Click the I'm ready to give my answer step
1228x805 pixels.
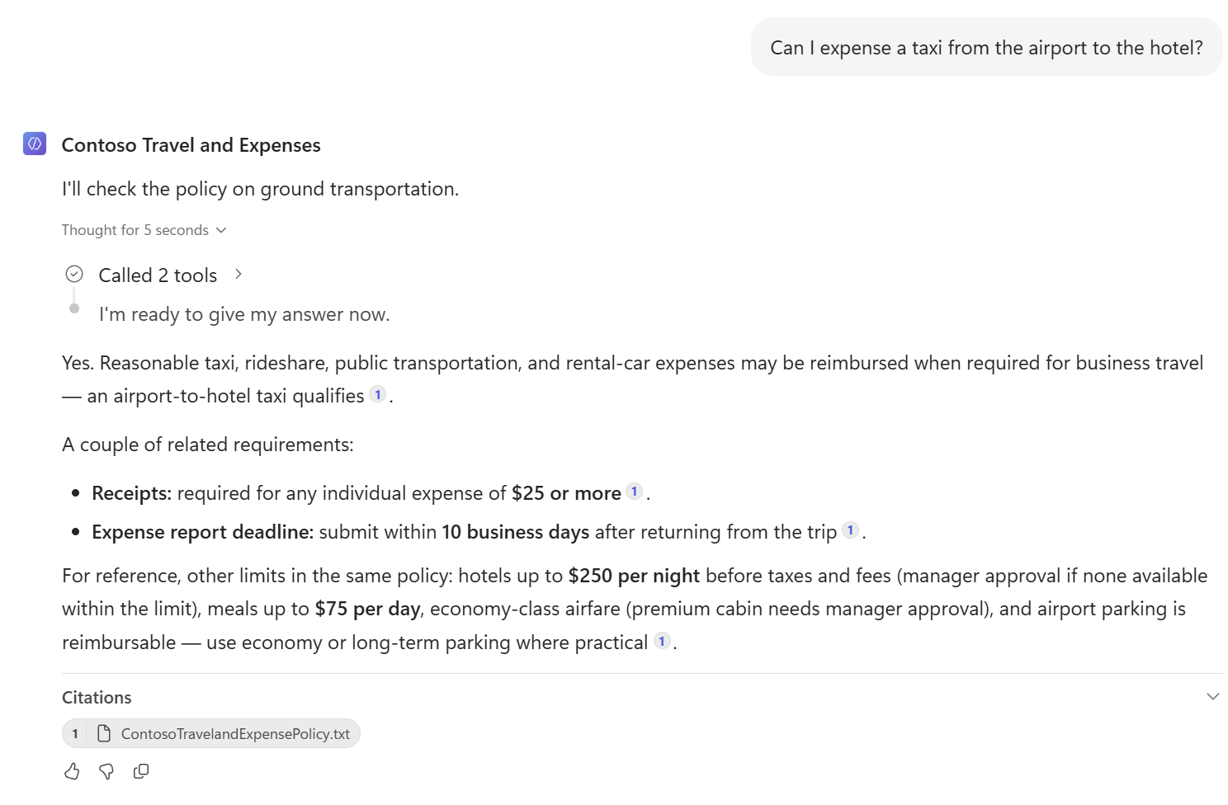[x=244, y=314]
